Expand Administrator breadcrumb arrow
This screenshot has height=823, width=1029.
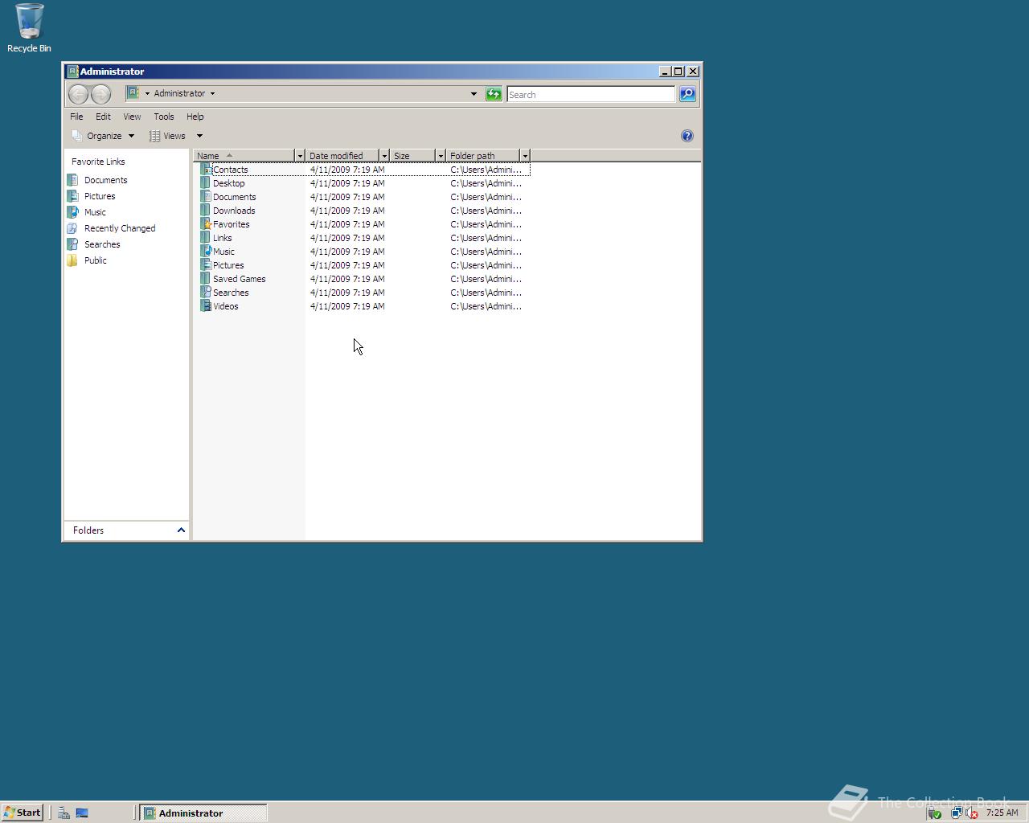coord(212,93)
